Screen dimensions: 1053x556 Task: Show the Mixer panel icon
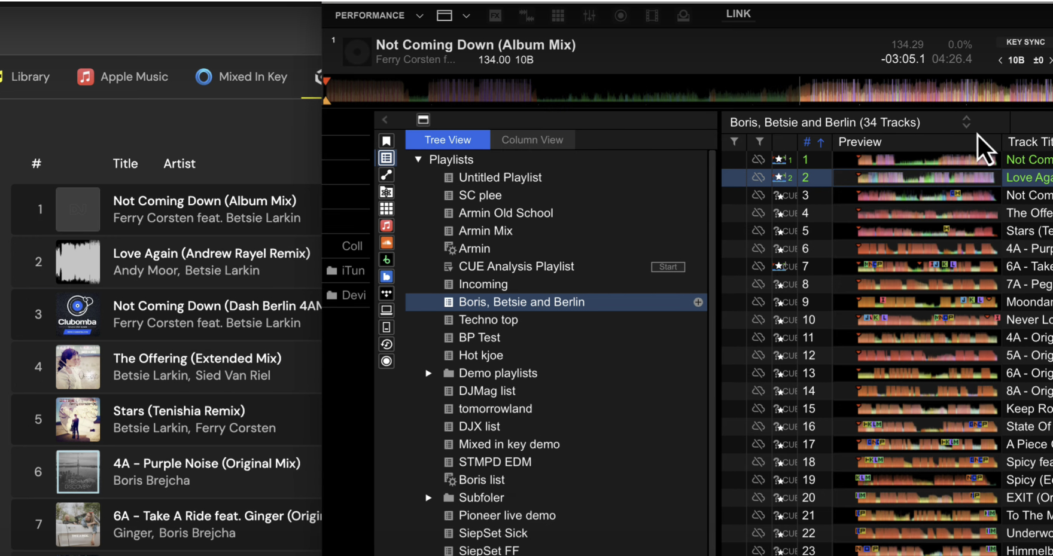[589, 16]
